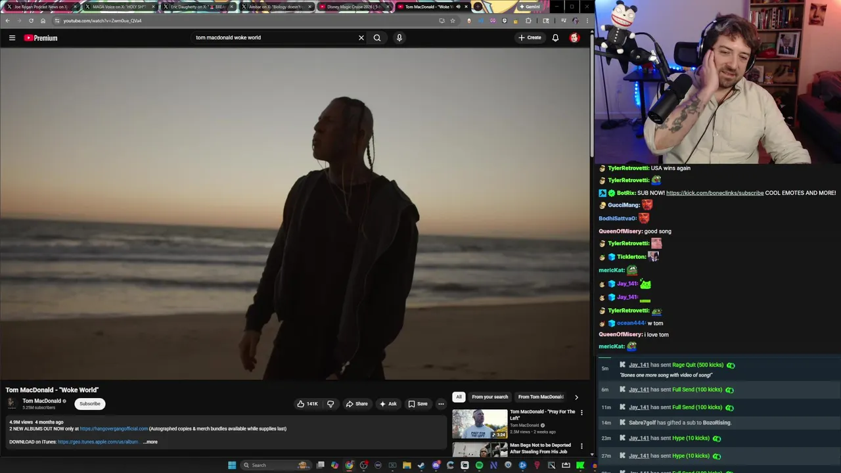
Task: Like the Woke World video
Action: click(307, 404)
